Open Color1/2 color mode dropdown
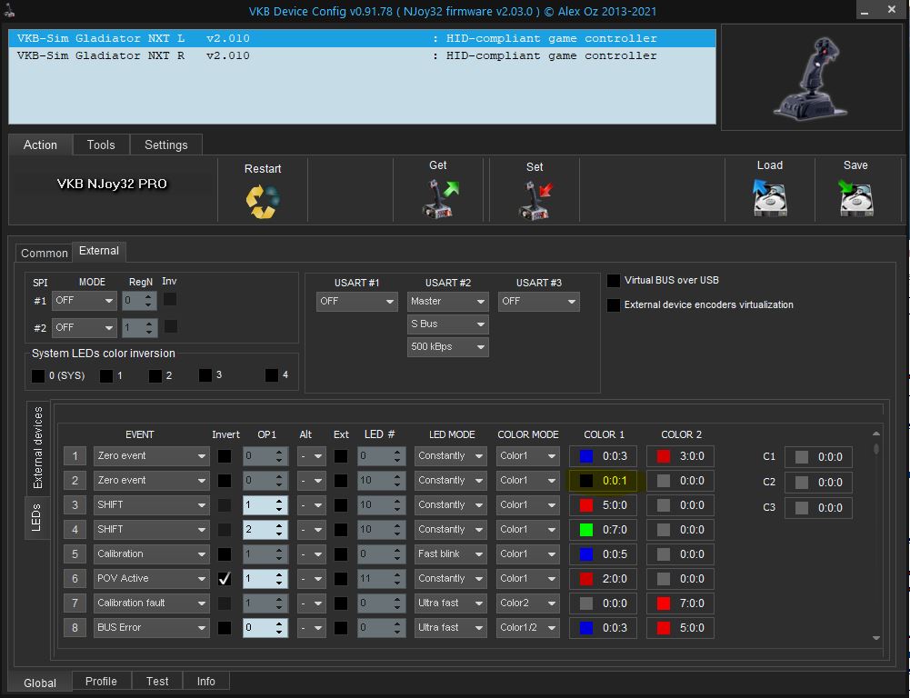 coord(527,628)
